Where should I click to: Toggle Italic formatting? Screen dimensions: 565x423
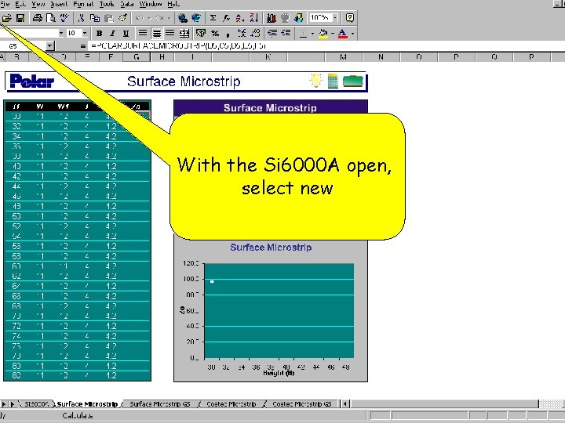click(112, 34)
